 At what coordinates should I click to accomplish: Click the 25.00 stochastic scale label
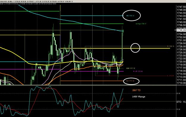click(178, 93)
